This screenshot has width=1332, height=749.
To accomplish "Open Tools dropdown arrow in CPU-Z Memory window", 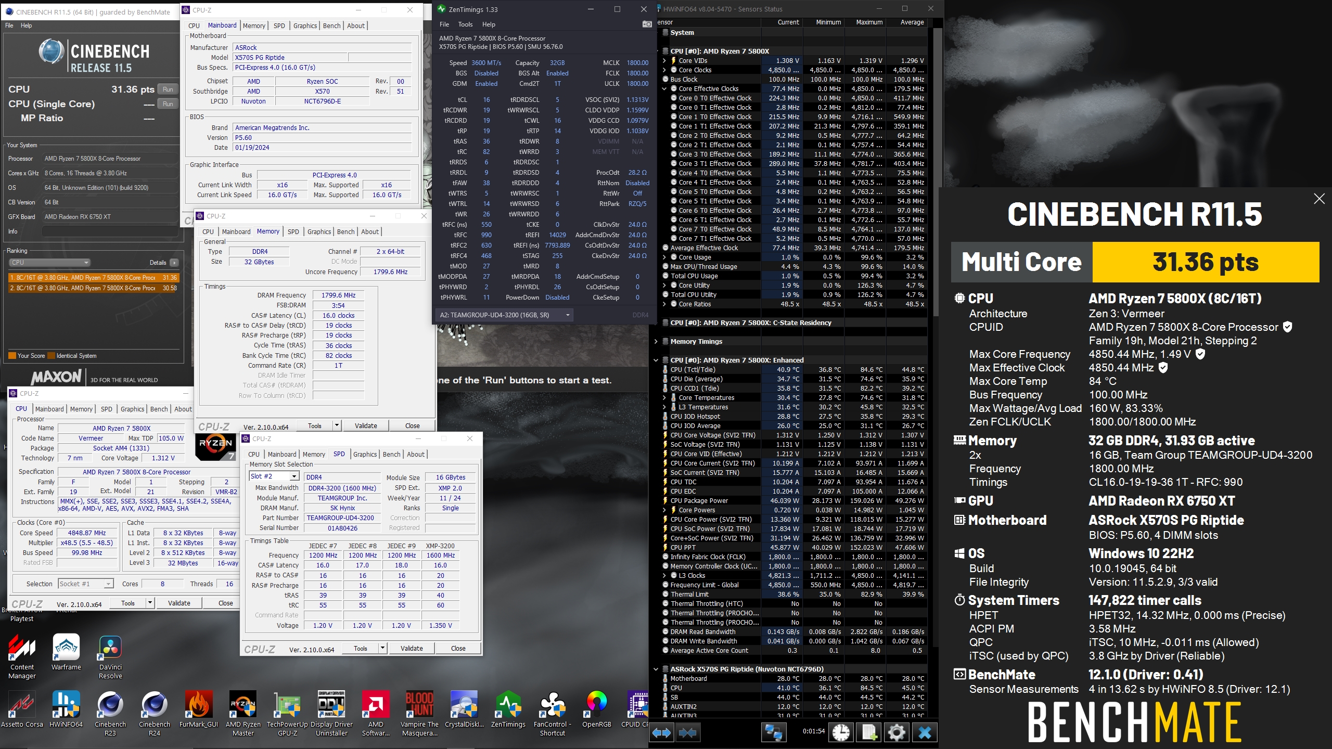I will [x=337, y=425].
